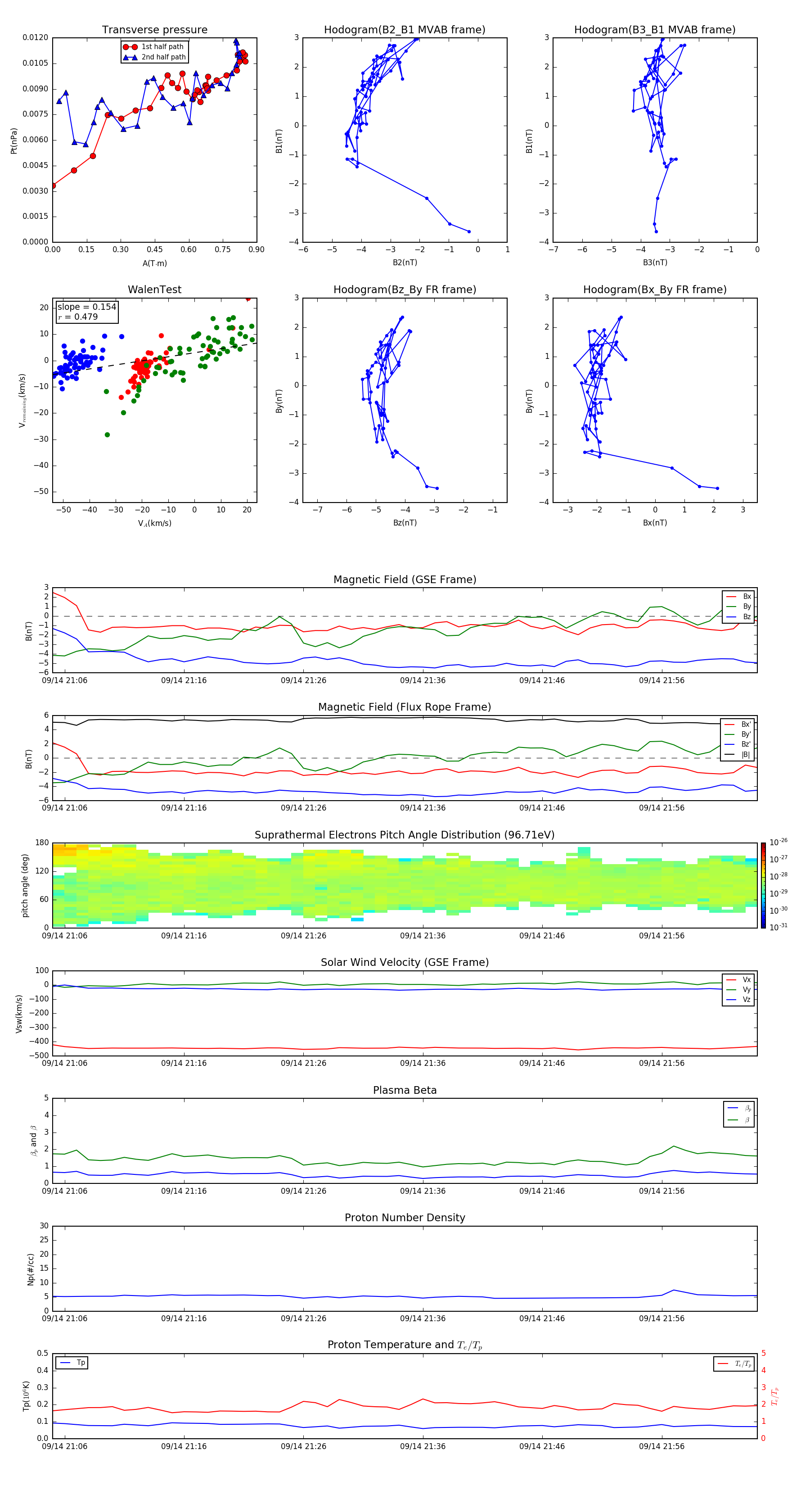The height and width of the screenshot is (1486, 810).
Task: Click the '10^-26' colorbar tick label
Action: pos(778,842)
